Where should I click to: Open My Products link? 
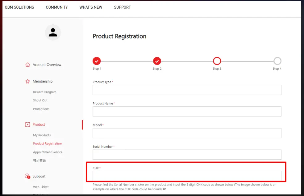42,135
